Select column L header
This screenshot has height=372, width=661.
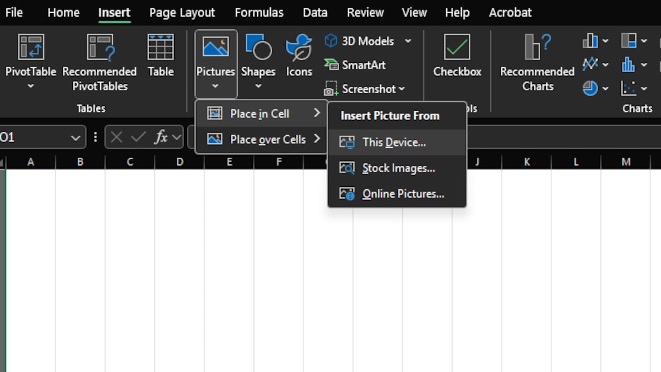[576, 162]
